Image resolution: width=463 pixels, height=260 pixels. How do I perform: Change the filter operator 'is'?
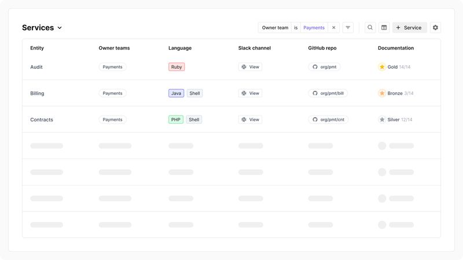(296, 28)
